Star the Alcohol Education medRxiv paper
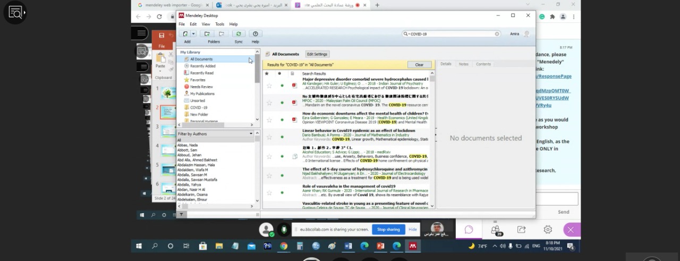 point(269,156)
